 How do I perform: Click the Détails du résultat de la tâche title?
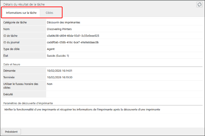point(24,4)
